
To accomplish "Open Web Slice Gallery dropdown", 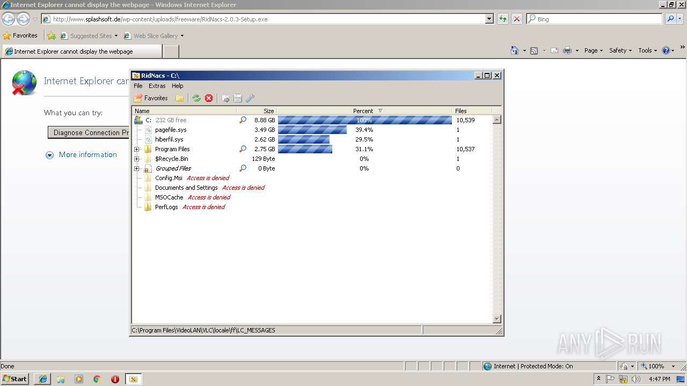I will (154, 36).
